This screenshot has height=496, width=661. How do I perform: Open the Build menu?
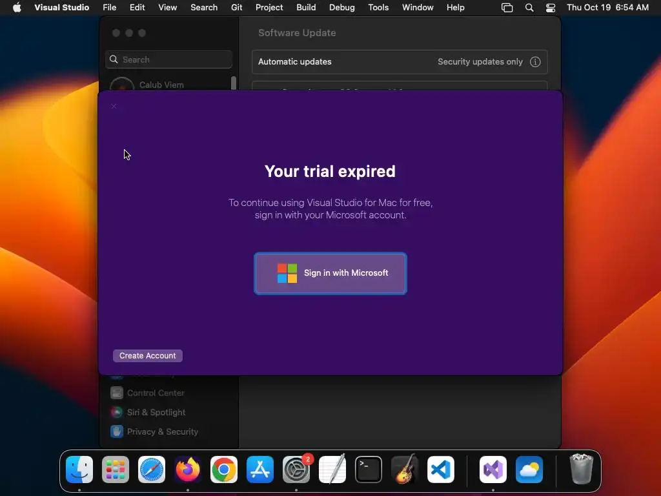[306, 7]
